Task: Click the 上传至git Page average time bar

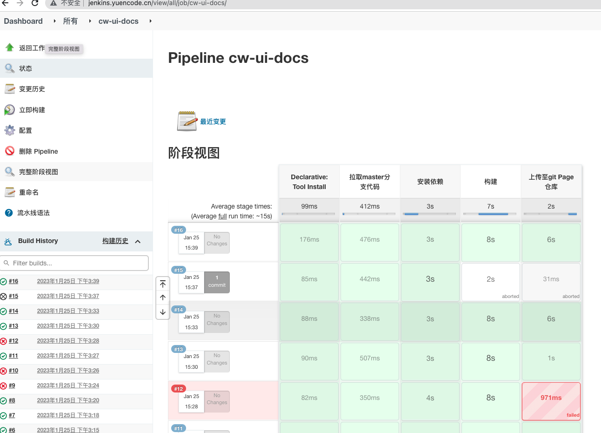Action: (551, 214)
